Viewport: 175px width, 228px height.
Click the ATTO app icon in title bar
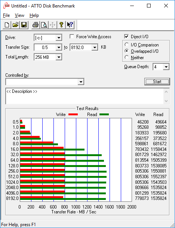point(6,6)
